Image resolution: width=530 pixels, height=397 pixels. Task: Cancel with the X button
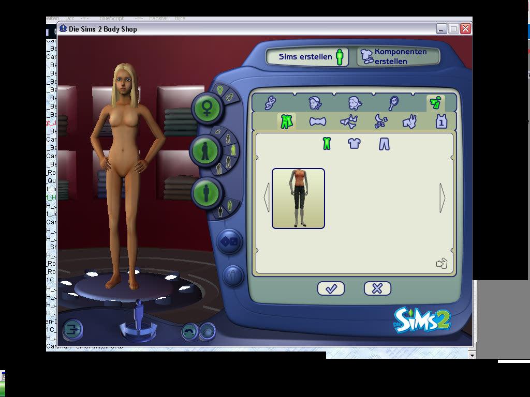(x=377, y=288)
